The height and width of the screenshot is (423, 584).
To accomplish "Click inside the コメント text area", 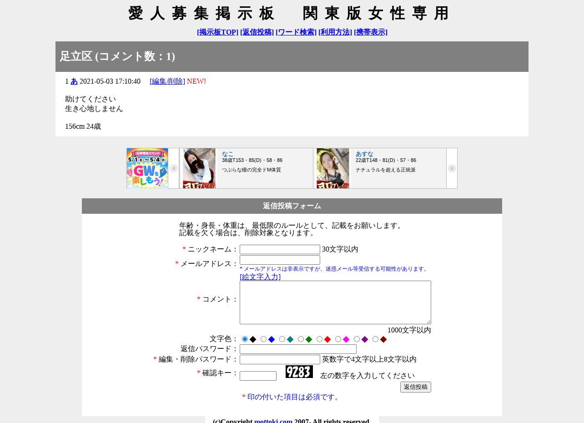I will (x=335, y=302).
